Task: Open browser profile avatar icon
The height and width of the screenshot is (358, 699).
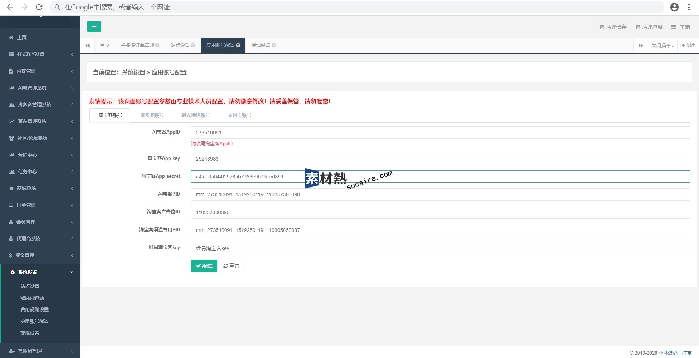Action: pos(674,7)
